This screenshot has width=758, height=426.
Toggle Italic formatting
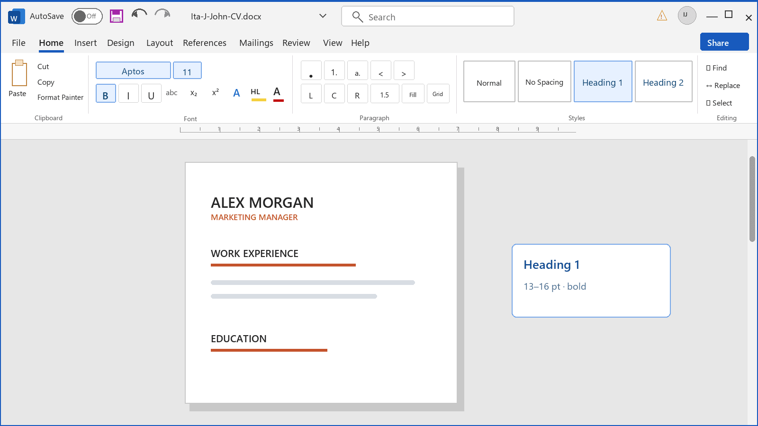(x=128, y=94)
